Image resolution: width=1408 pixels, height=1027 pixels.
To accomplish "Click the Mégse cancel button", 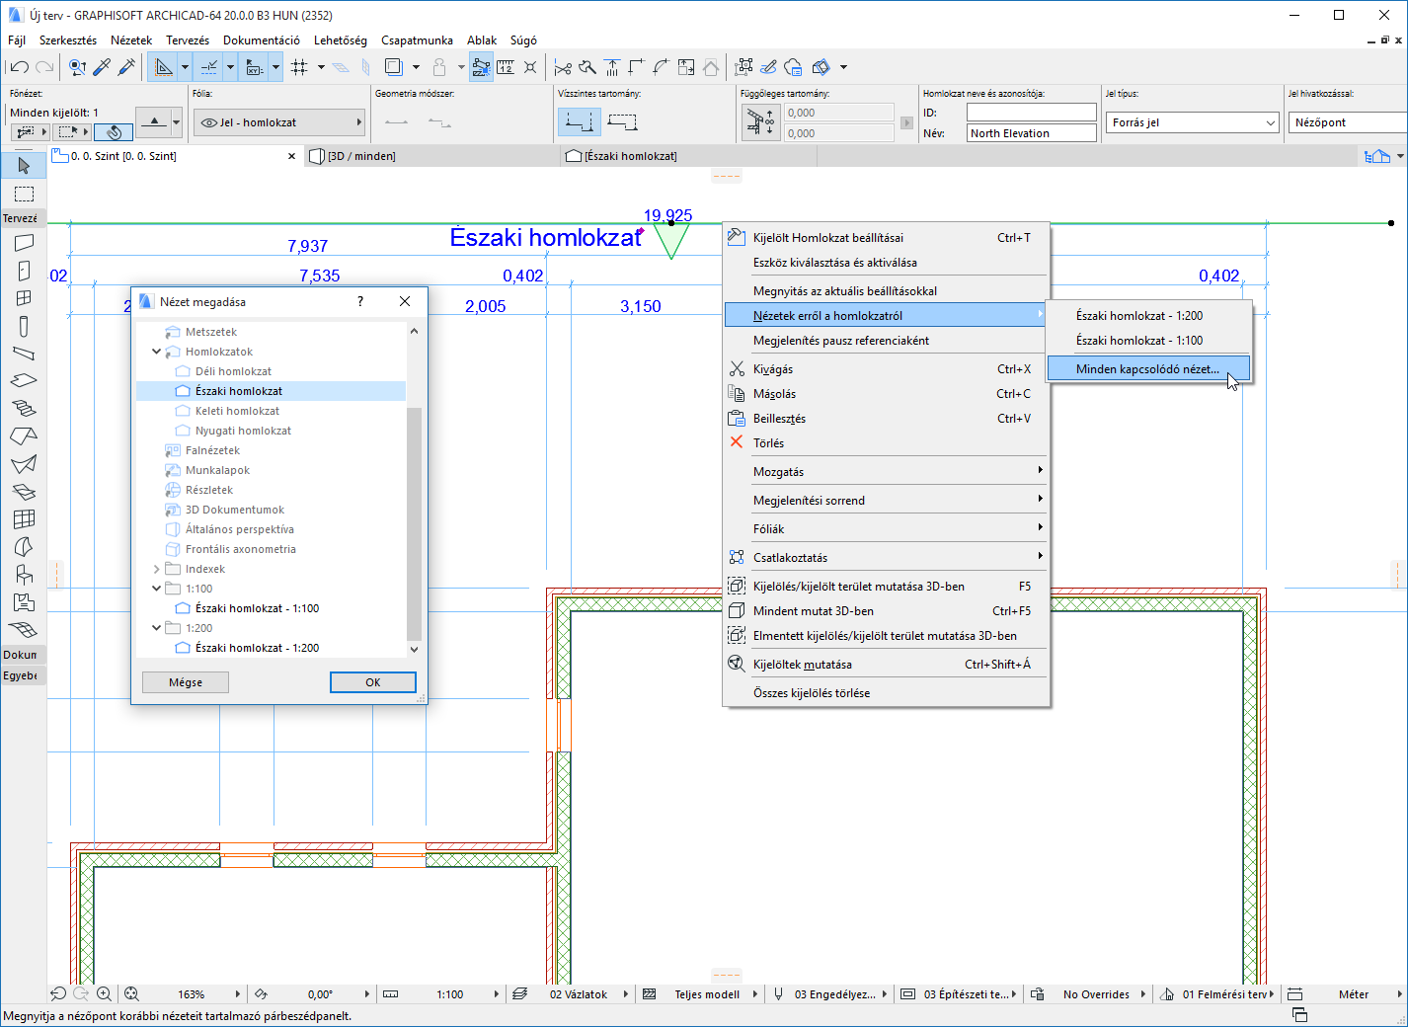I will [x=186, y=682].
